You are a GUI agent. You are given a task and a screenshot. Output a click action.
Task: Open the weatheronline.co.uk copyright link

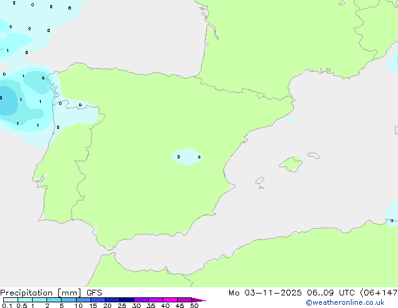click(345, 302)
